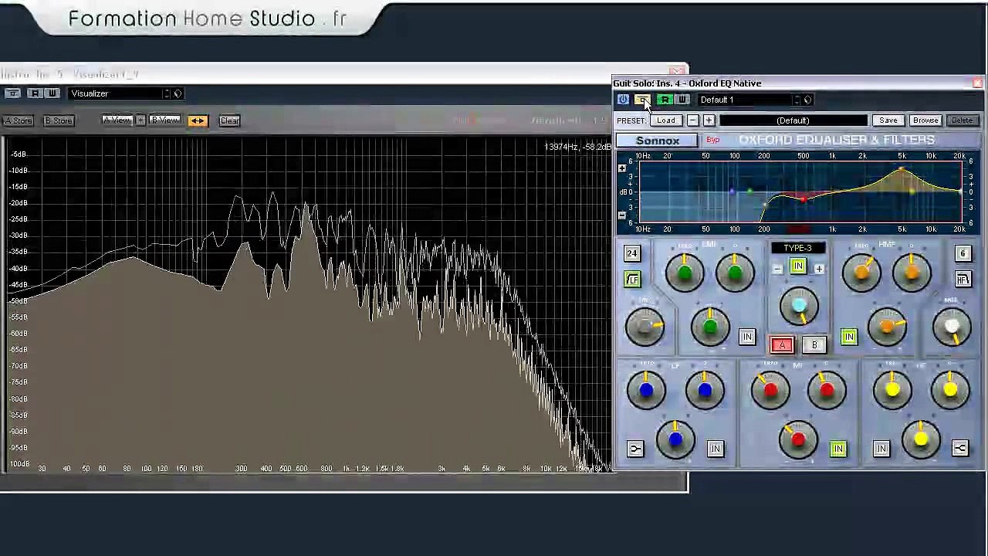Viewport: 988px width, 556px height.
Task: Enable Read automation (green R) in Oxford EQ
Action: [665, 100]
